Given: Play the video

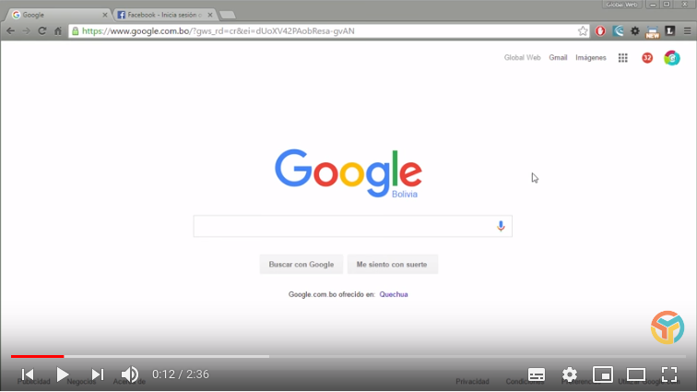Looking at the screenshot, I should [x=63, y=374].
